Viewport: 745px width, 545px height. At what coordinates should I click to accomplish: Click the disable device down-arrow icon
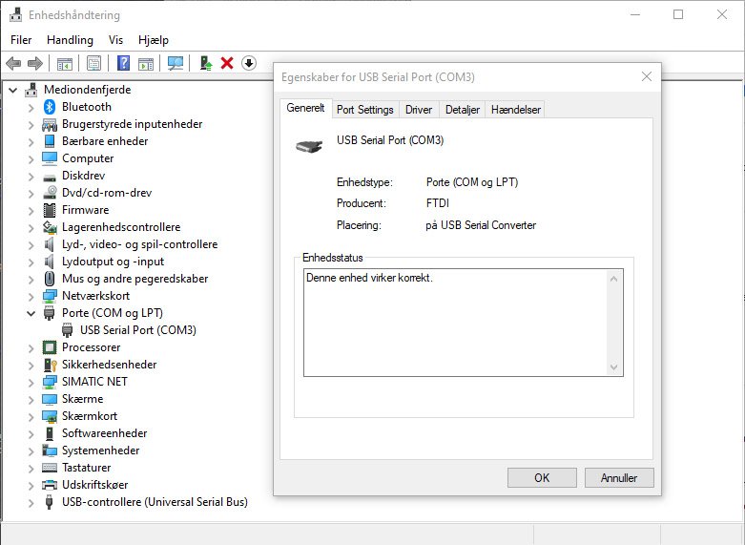pos(249,63)
